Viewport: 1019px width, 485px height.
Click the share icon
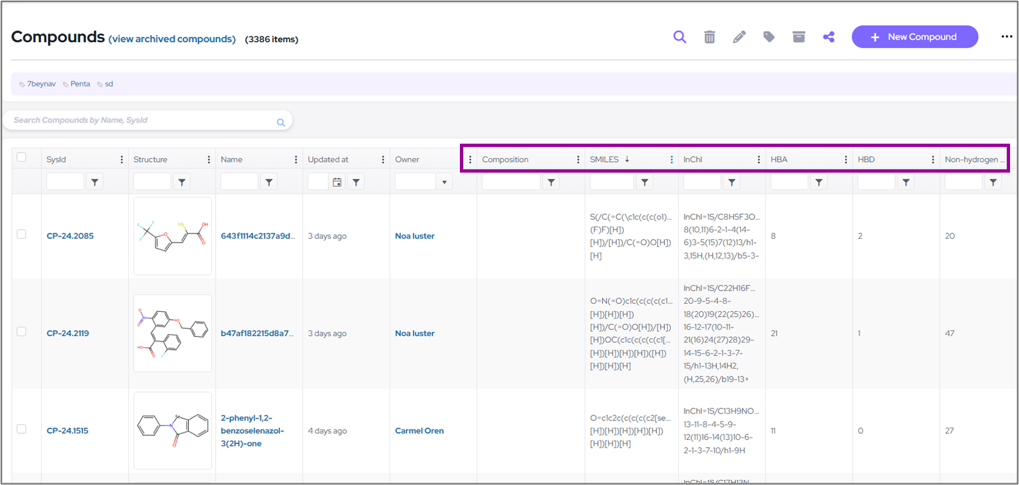click(x=829, y=37)
